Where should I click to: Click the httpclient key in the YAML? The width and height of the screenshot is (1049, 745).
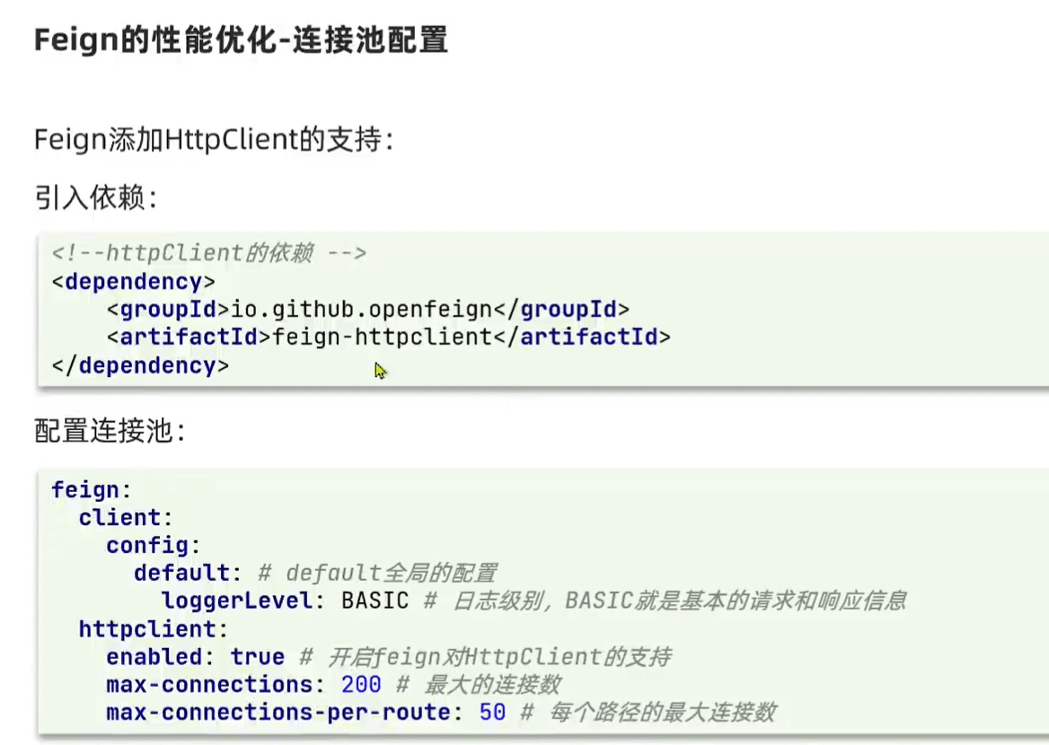(x=147, y=629)
